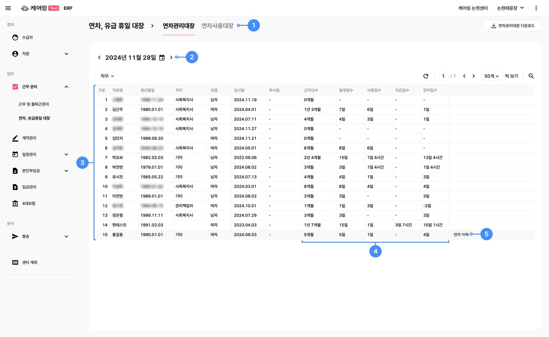Go to the previous table page arrow
Screen dimensions: 549x337
464,76
